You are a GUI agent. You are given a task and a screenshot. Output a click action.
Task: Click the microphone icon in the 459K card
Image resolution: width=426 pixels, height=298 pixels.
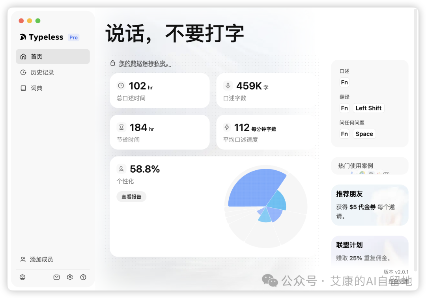click(x=228, y=86)
